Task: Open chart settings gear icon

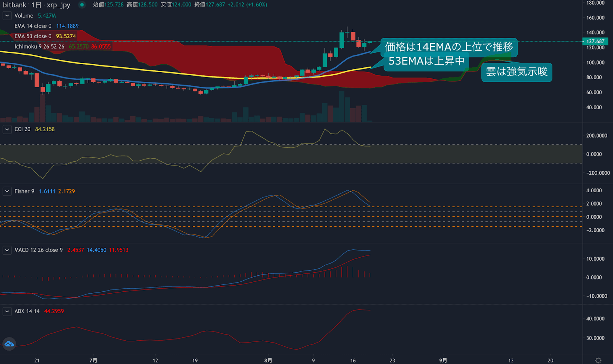Action: [x=598, y=360]
